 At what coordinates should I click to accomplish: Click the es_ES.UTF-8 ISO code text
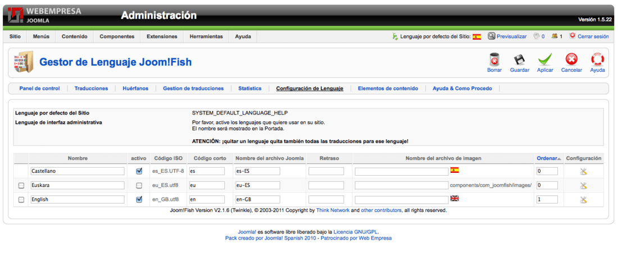(169, 171)
